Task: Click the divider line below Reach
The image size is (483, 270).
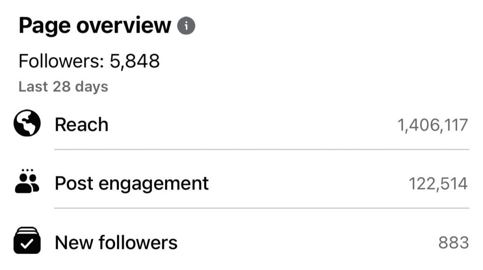Action: (262, 150)
